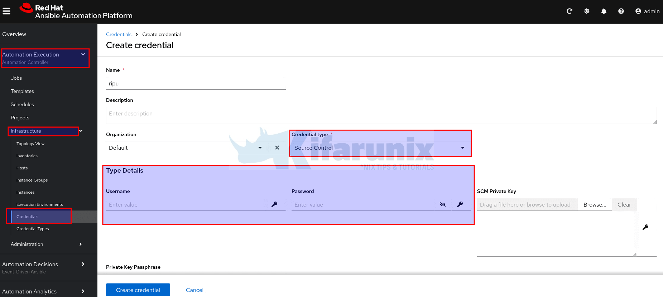This screenshot has height=297, width=663.
Task: Click Browse... to upload a key file
Action: click(595, 204)
